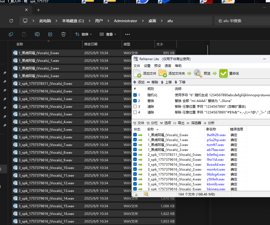
Task: Uncheck ReNamer file 3_spk_1757379616_(Vocals)_2.wav checkbox
Action: click(x=135, y=169)
